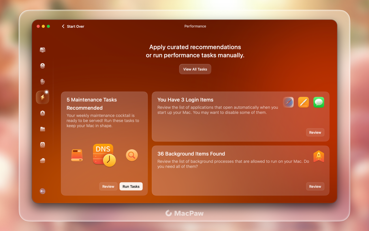Review the 36 background items
369x231 pixels.
(315, 187)
